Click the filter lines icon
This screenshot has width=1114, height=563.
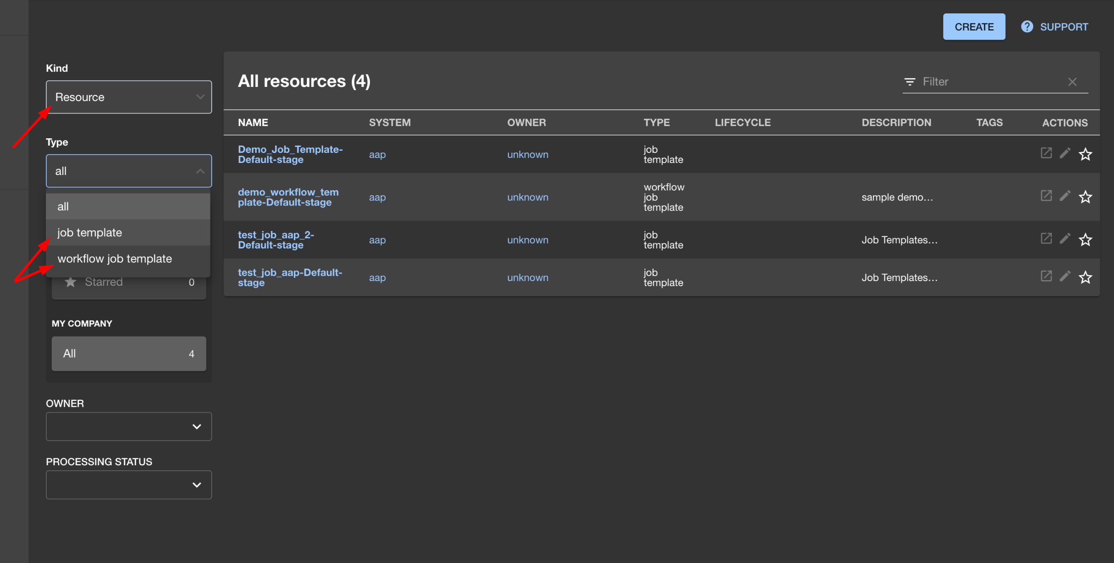(x=910, y=82)
